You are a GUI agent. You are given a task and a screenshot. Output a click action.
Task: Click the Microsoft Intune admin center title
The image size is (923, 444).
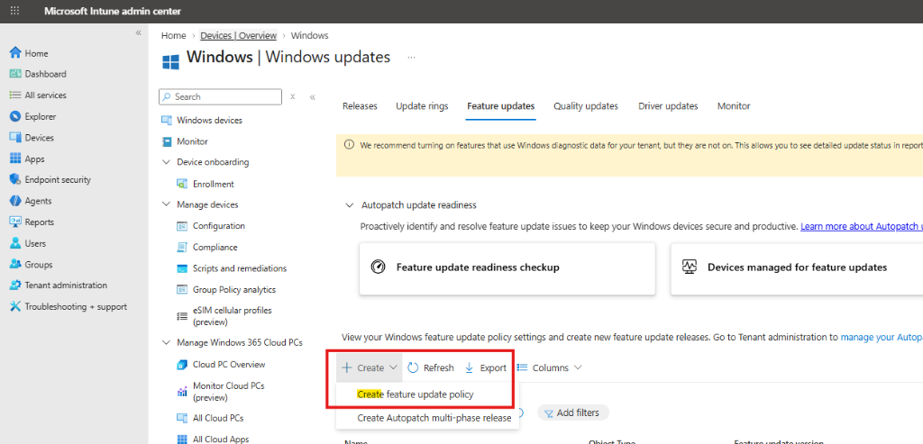(113, 11)
